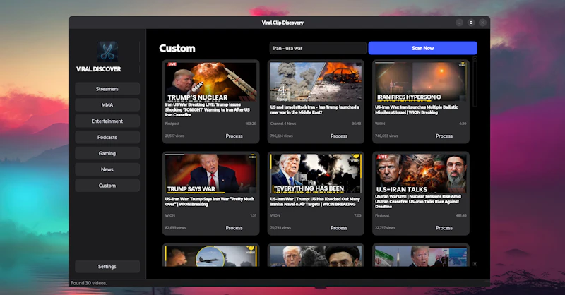Click title 'US Has Knocked Out Many Iranian'
Screen dimensions: 565x295
[315, 202]
